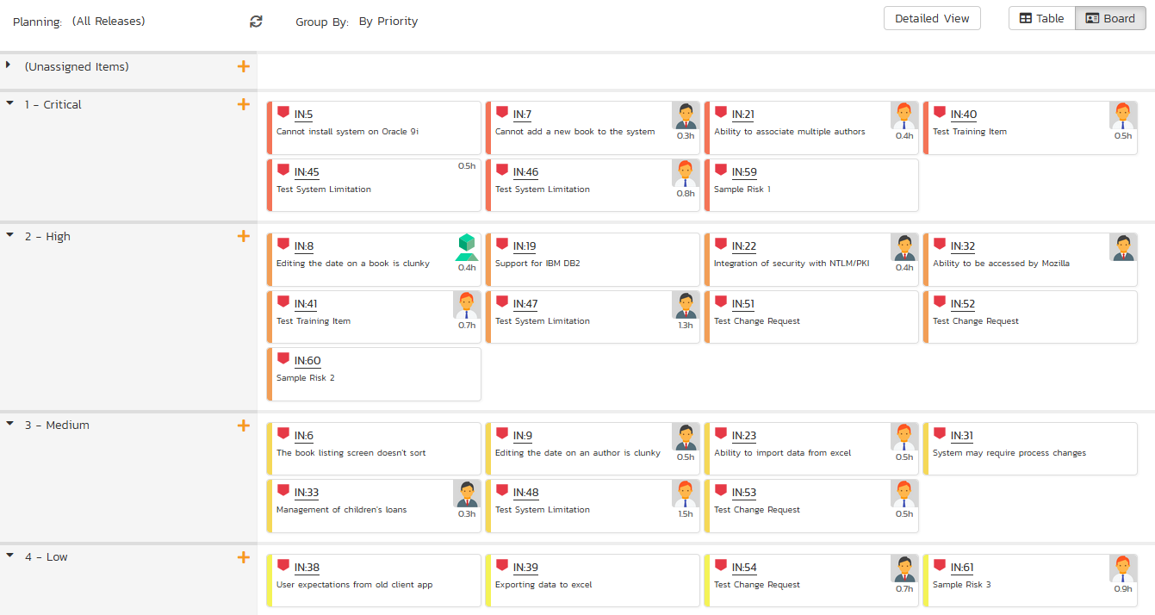Add item to 1 - Critical with plus icon

point(244,104)
